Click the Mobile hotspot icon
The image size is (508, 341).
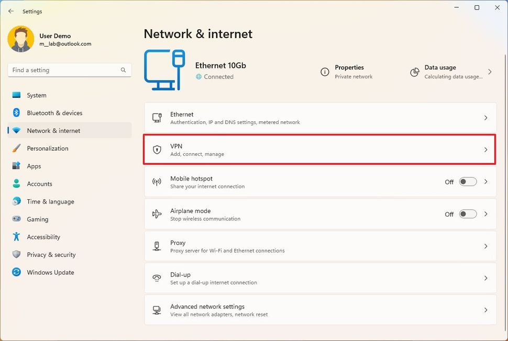point(157,181)
